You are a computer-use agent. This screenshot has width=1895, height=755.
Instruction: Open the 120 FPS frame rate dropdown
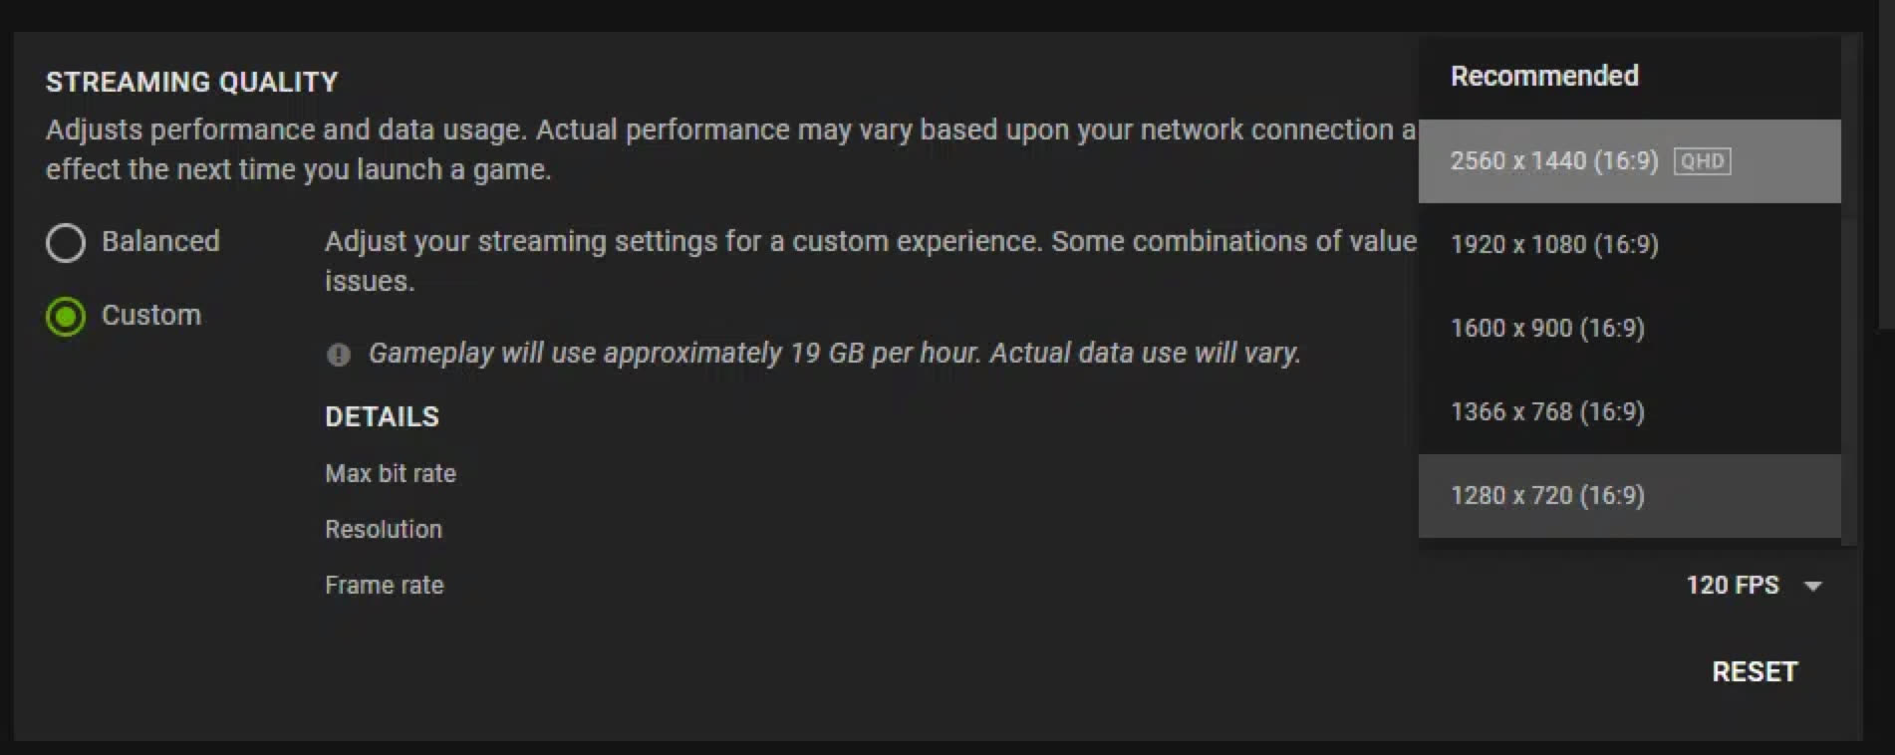(x=1754, y=586)
